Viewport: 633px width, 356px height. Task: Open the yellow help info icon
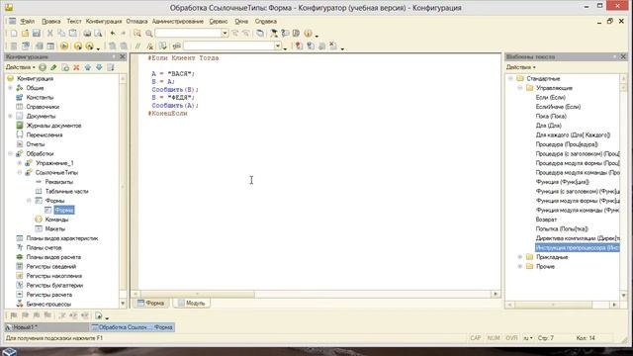(x=308, y=34)
